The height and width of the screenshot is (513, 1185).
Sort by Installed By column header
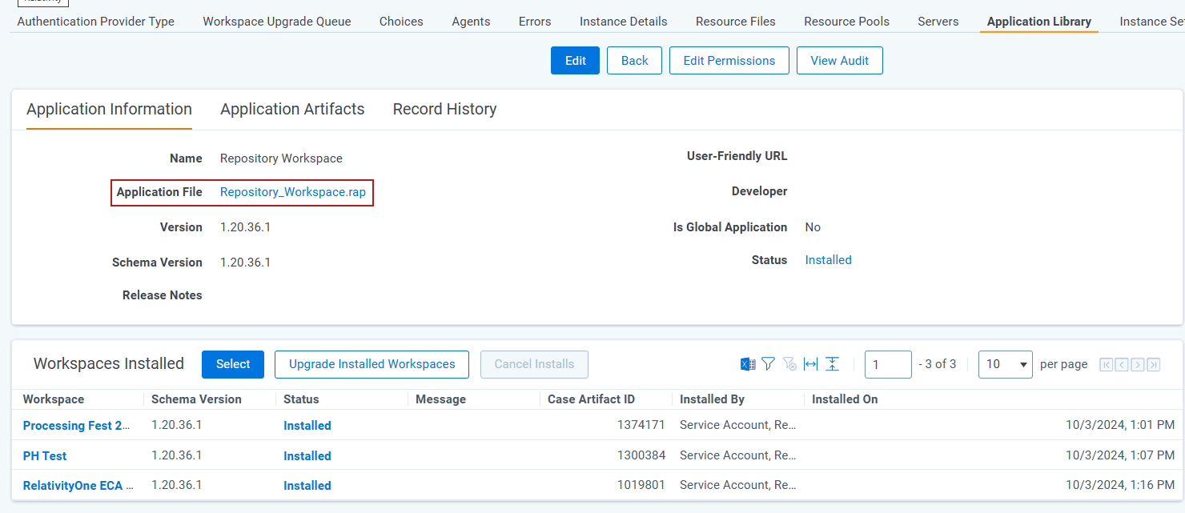(x=712, y=399)
